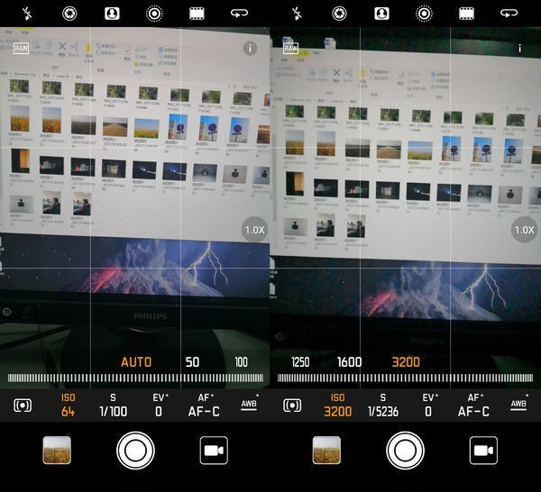Open the info button on ISO 64 screen

point(250,49)
